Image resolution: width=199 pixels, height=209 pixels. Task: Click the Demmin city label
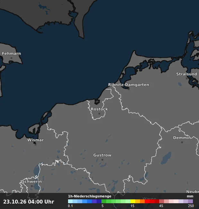(x=182, y=138)
